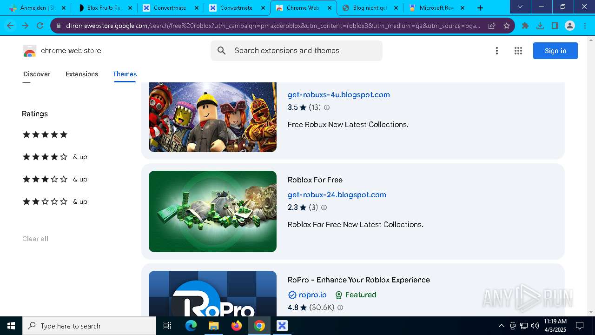
Task: Open the green Robux cash thumbnail
Action: (212, 211)
